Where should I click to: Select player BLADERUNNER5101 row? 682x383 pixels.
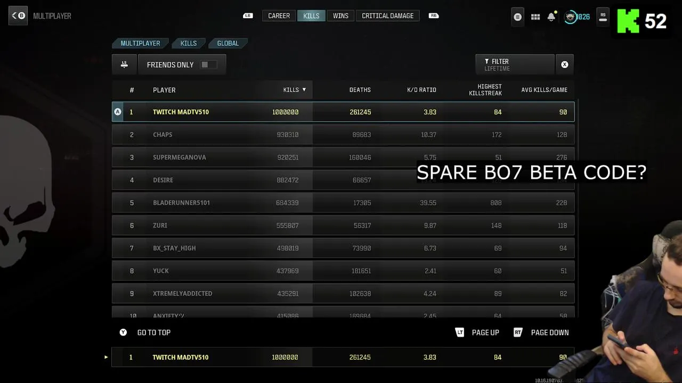pos(343,203)
